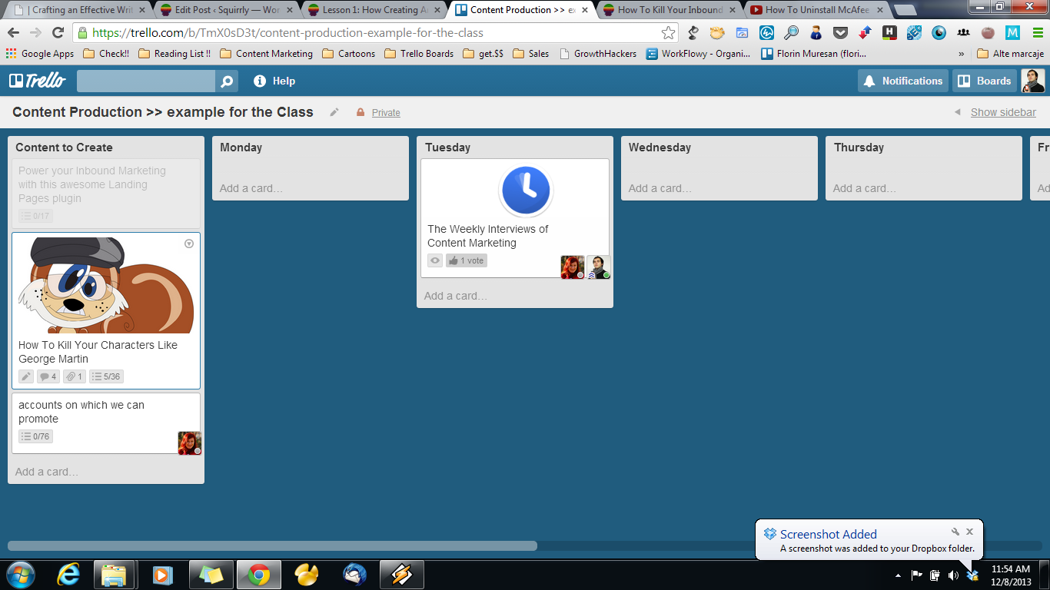Toggle the 1 vote button on card
This screenshot has height=590, width=1050.
467,260
